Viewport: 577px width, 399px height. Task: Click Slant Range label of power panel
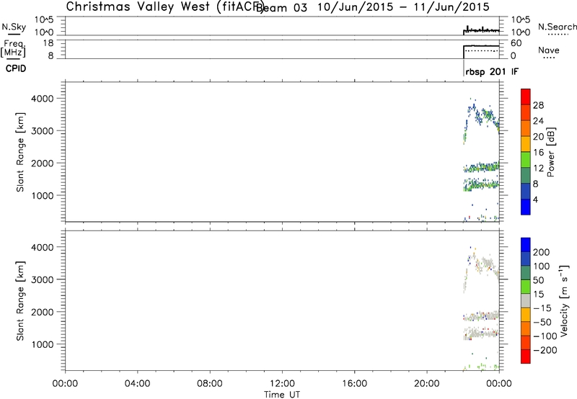[x=20, y=152]
